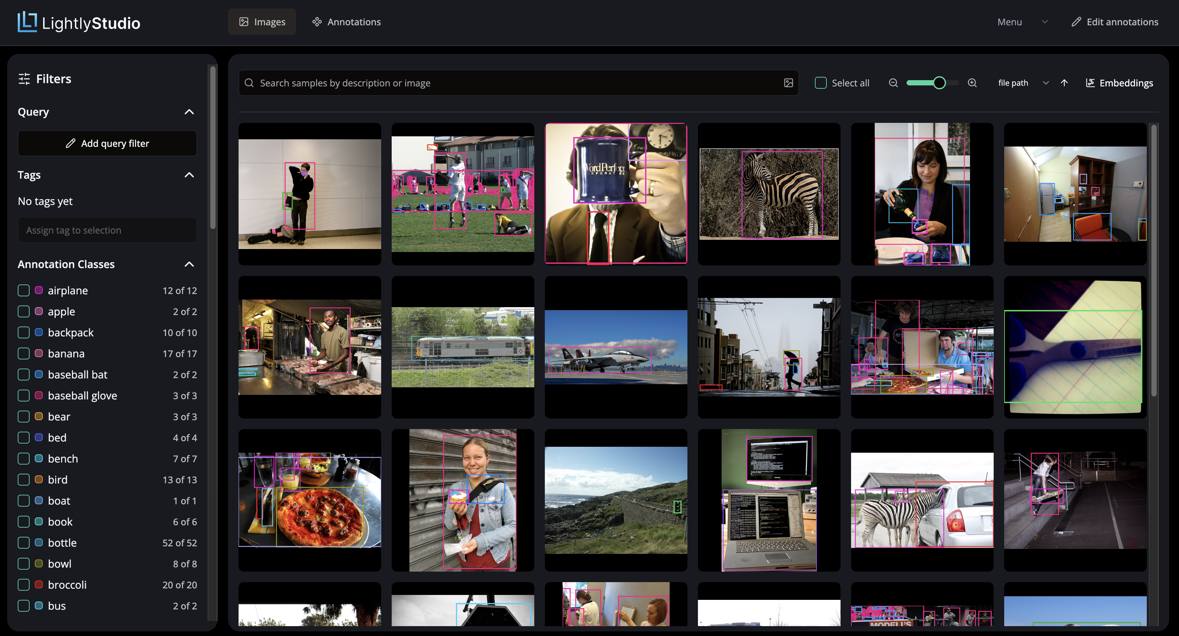This screenshot has width=1179, height=636.
Task: Click the zoom-out magnifier icon
Action: [893, 83]
